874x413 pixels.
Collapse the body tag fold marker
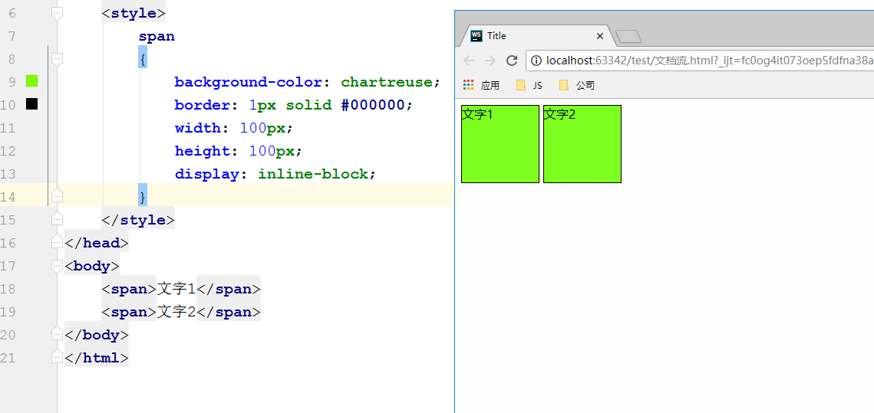(x=57, y=265)
